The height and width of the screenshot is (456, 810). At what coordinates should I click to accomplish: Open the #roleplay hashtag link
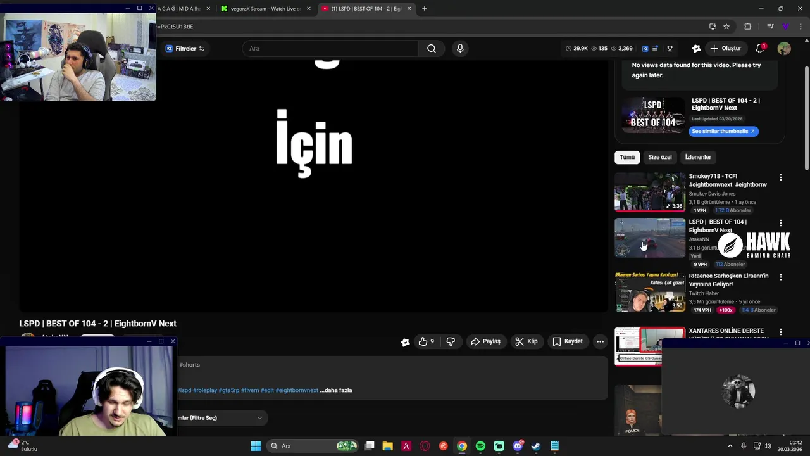click(x=205, y=390)
